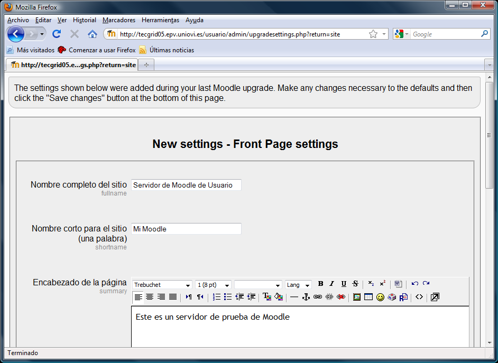This screenshot has width=498, height=363.
Task: Open the Archivo menu
Action: [x=18, y=20]
